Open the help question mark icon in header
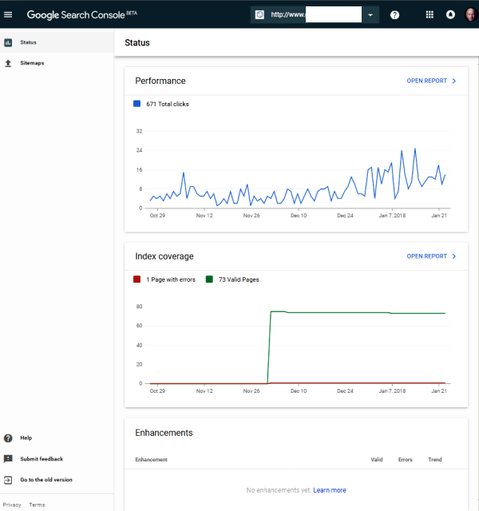Screen dimensions: 479x511 point(394,15)
